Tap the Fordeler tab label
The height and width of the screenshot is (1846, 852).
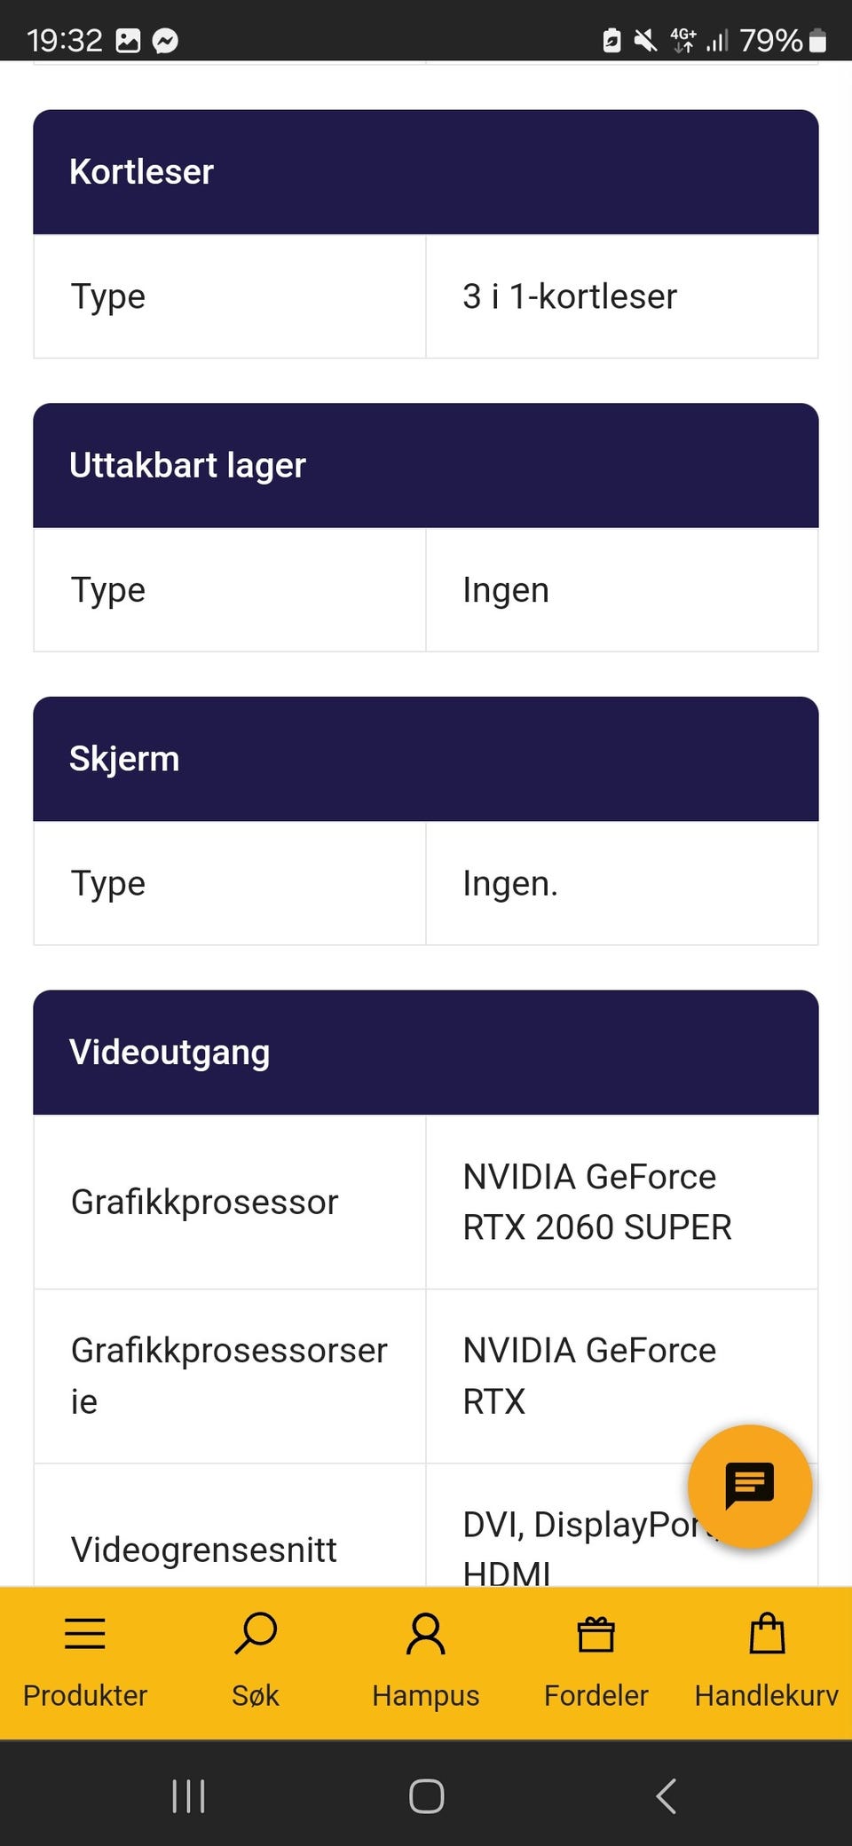coord(596,1695)
